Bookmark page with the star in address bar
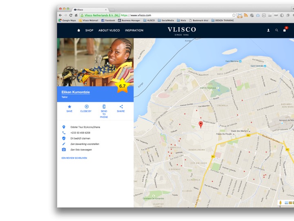 coord(234,15)
